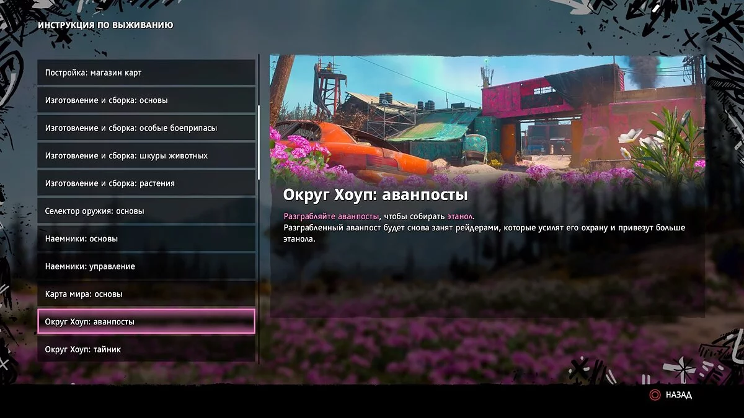
Task: Open "Селектор оружия: основы" guide
Action: (x=146, y=211)
